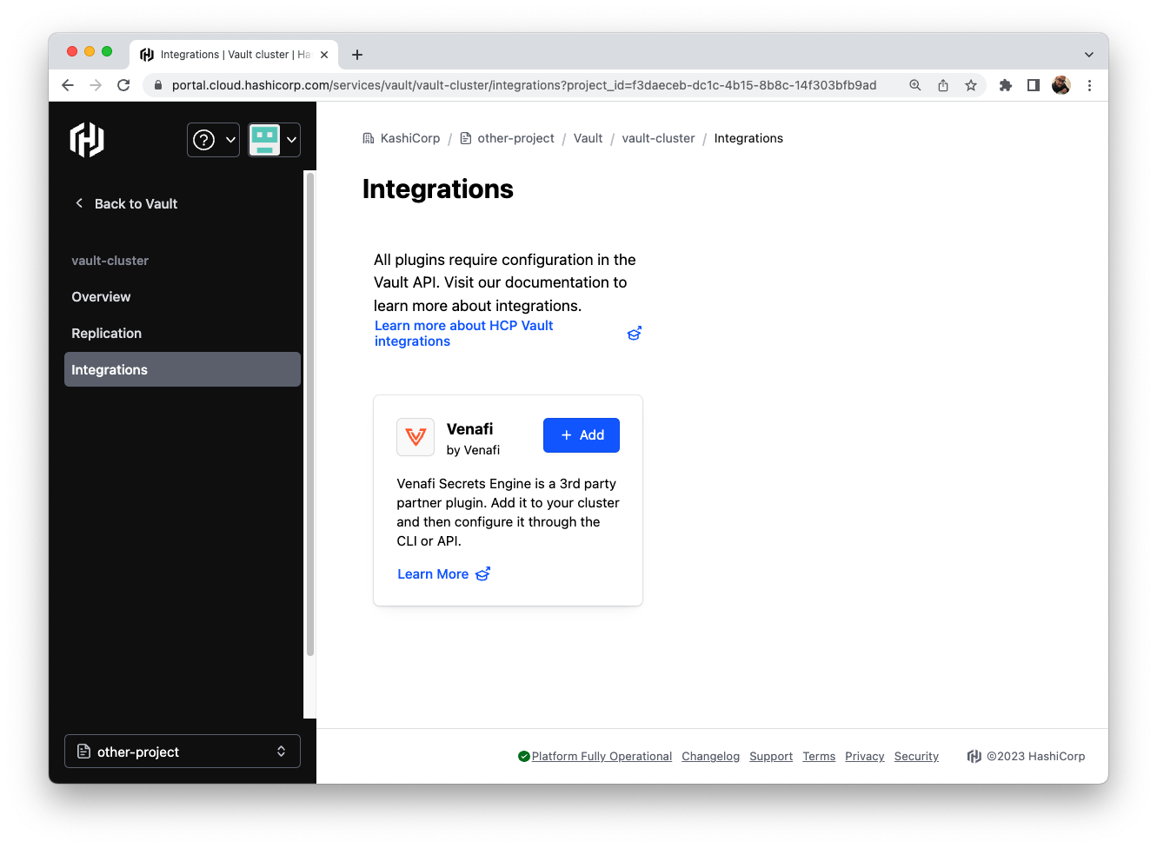Screen dimensions: 1157x848
Task: Click the Vault breadcrumb
Action: tap(588, 138)
